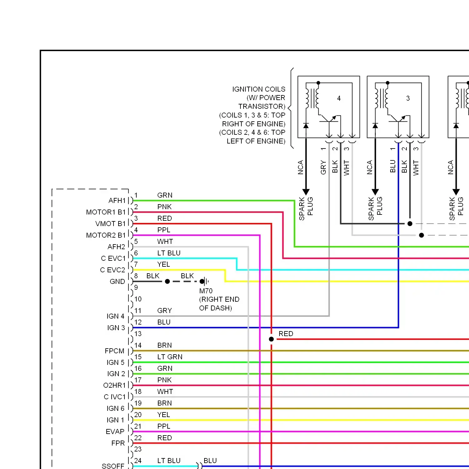The image size is (469, 469).
Task: Select the WHT wire label at pin 18
Action: 165,391
